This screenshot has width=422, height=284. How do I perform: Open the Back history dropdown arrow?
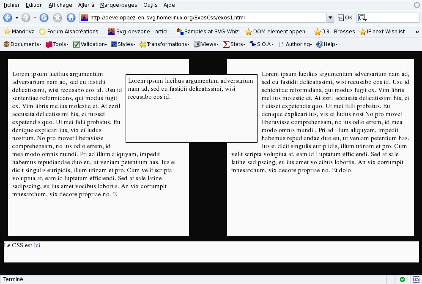pyautogui.click(x=16, y=18)
